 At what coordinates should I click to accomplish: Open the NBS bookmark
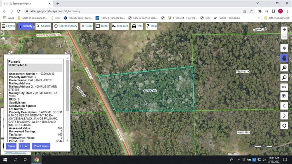(x=55, y=18)
